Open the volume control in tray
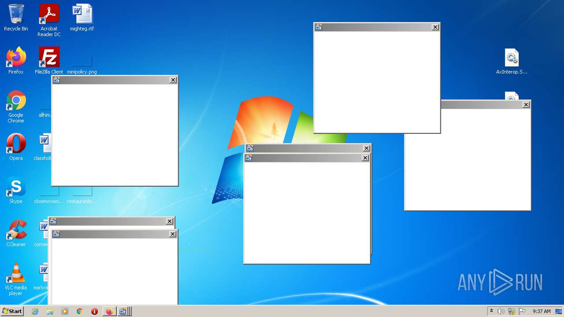 click(501, 311)
